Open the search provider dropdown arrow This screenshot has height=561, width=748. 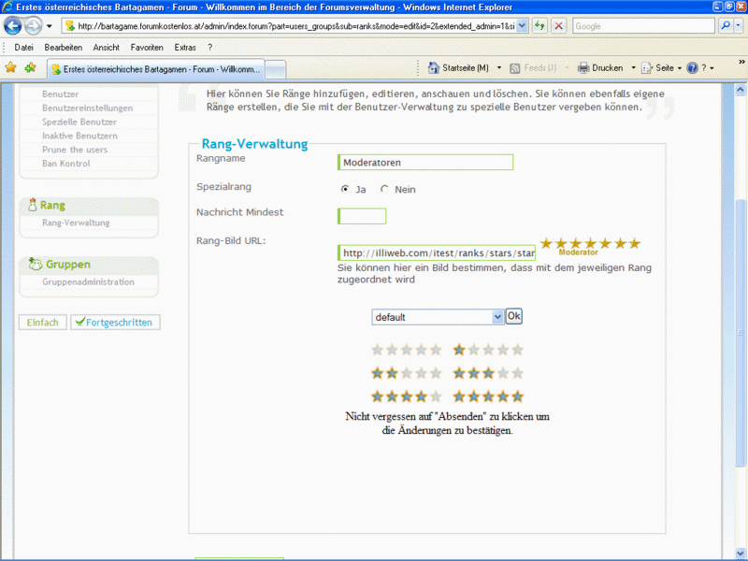[739, 26]
